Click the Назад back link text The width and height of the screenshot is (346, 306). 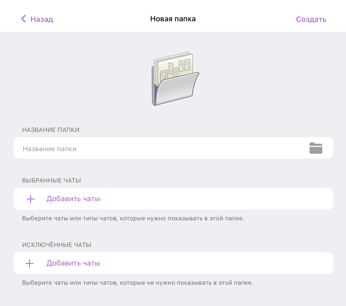[42, 19]
